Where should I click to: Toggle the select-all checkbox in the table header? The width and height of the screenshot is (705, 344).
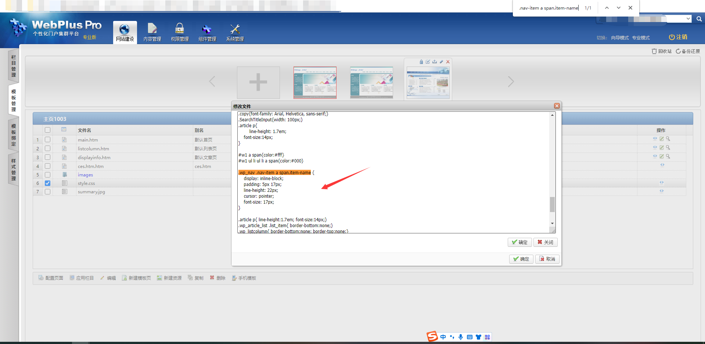pos(48,130)
